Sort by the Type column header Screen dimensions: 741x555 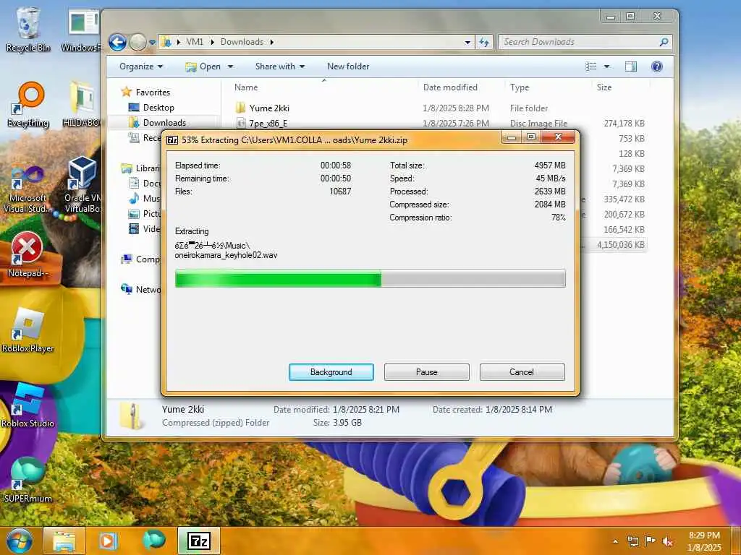point(520,87)
